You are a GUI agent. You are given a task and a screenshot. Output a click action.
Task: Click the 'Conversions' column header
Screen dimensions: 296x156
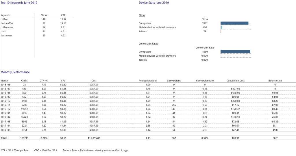174,81
